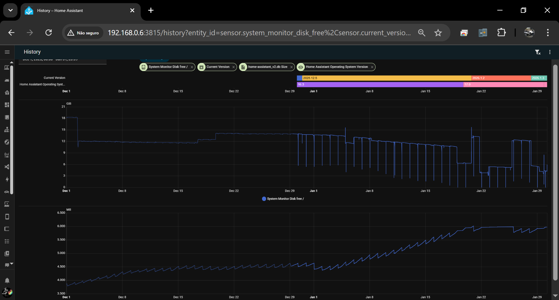Screen dimensions: 559x300
Task: Bookmark this page with the star icon
Action: click(438, 33)
